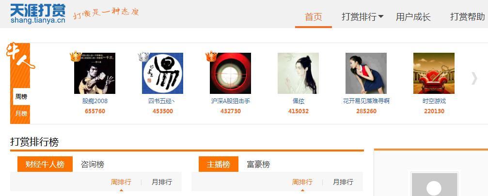Switch 牛人 ranking to 周榜
The image size is (488, 196).
(21, 97)
